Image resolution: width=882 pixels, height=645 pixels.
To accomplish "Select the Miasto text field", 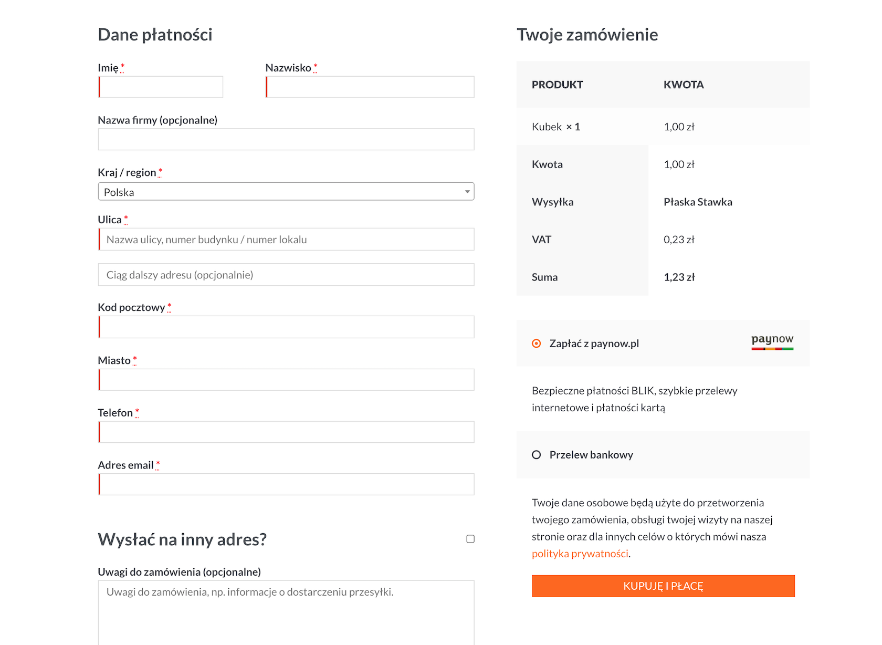I will [286, 380].
